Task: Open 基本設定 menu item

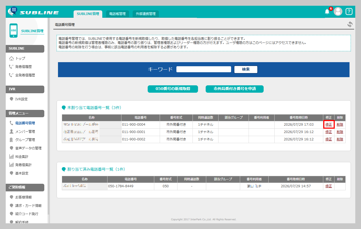Action: coord(22,173)
